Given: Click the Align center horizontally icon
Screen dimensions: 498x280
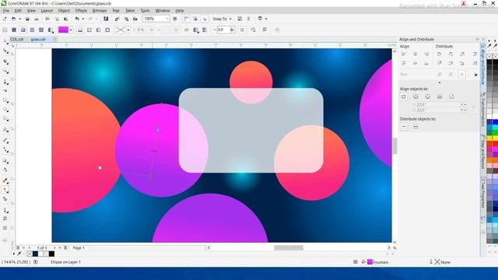Looking at the screenshot, I should point(415,54).
